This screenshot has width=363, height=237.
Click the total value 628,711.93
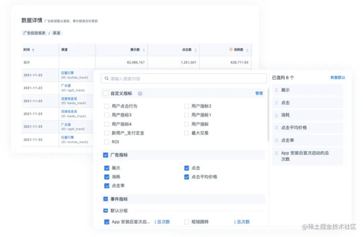pos(239,62)
